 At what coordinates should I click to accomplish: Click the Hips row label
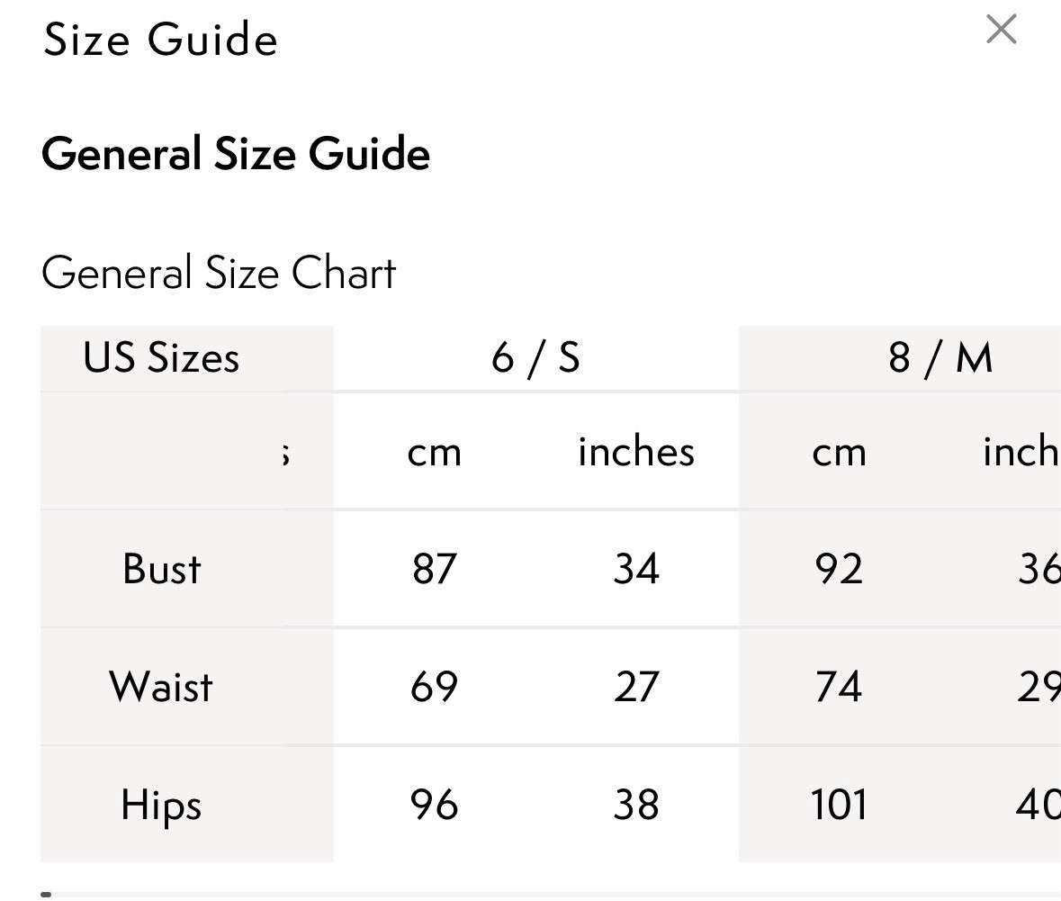161,805
